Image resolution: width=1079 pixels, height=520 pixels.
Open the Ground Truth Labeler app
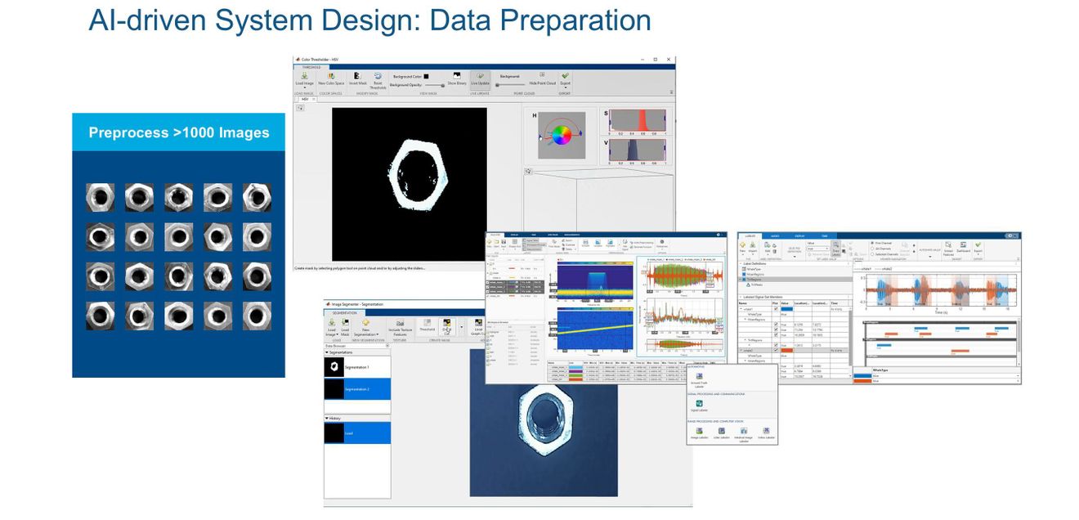698,380
